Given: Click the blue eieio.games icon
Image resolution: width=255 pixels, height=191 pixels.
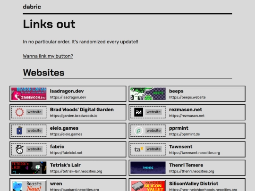Looking at the screenshot, I should tap(19, 131).
